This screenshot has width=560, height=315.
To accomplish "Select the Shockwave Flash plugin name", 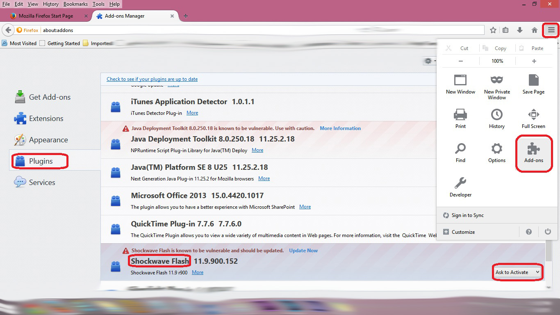I will pos(160,261).
